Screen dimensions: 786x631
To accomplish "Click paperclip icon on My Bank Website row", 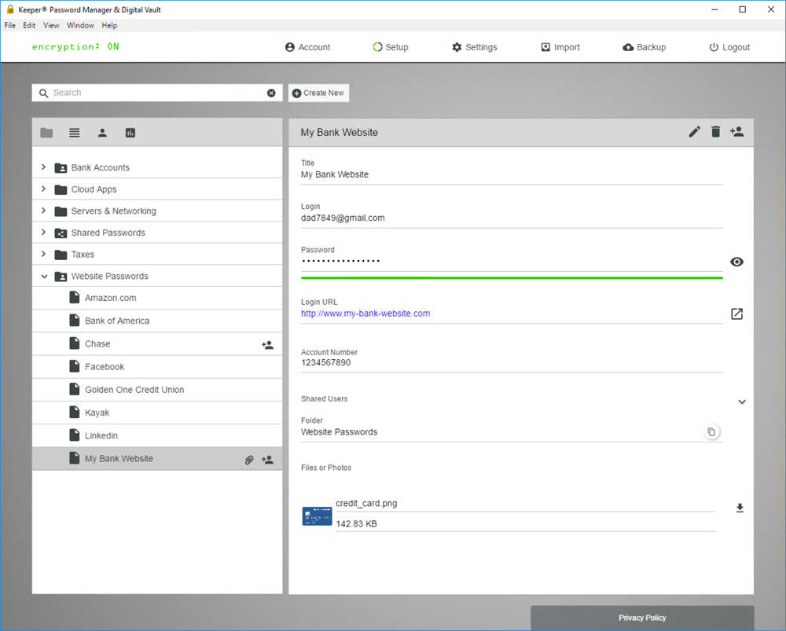I will [249, 460].
